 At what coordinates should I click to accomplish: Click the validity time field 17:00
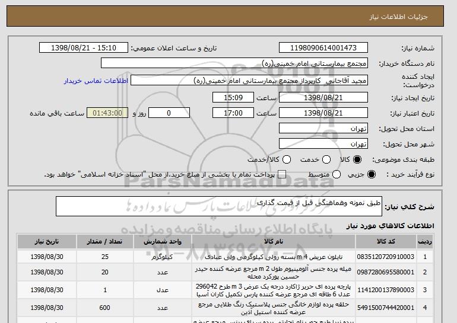pos(233,113)
